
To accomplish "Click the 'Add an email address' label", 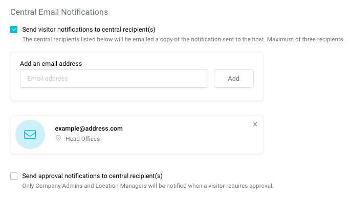I will pyautogui.click(x=51, y=64).
